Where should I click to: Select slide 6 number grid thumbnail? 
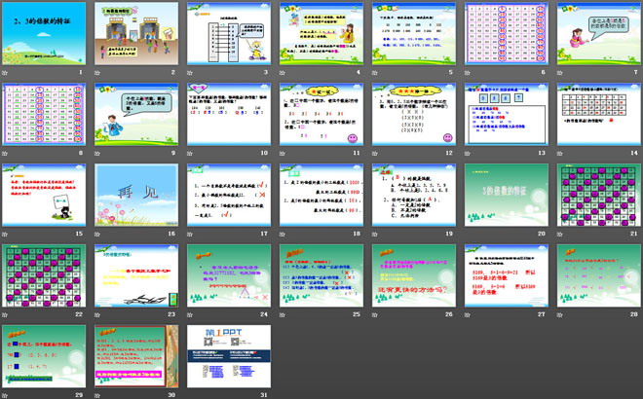507,33
